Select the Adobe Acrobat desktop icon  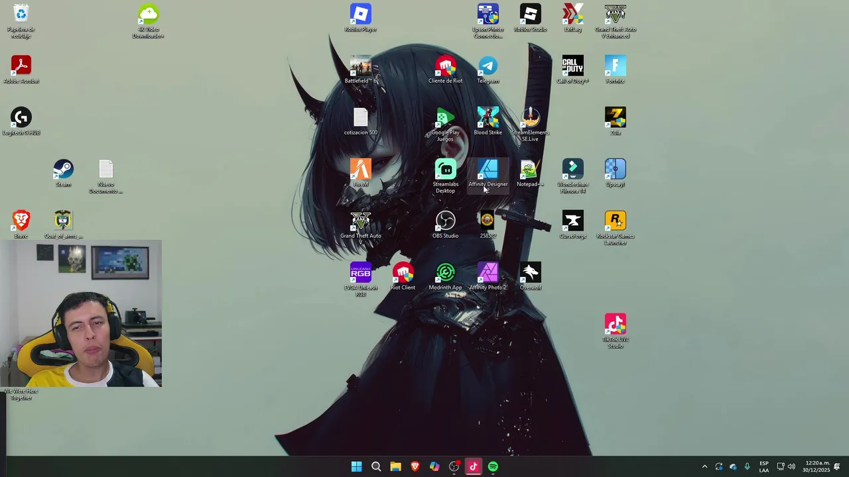pos(21,70)
